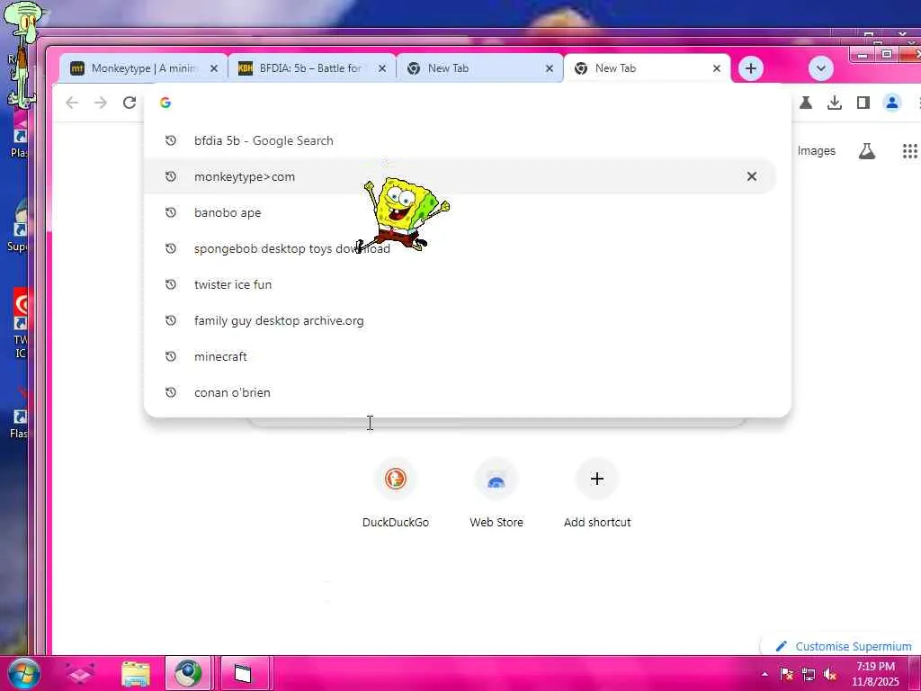Select suggestion minecraft
Image resolution: width=921 pixels, height=691 pixels.
click(460, 356)
